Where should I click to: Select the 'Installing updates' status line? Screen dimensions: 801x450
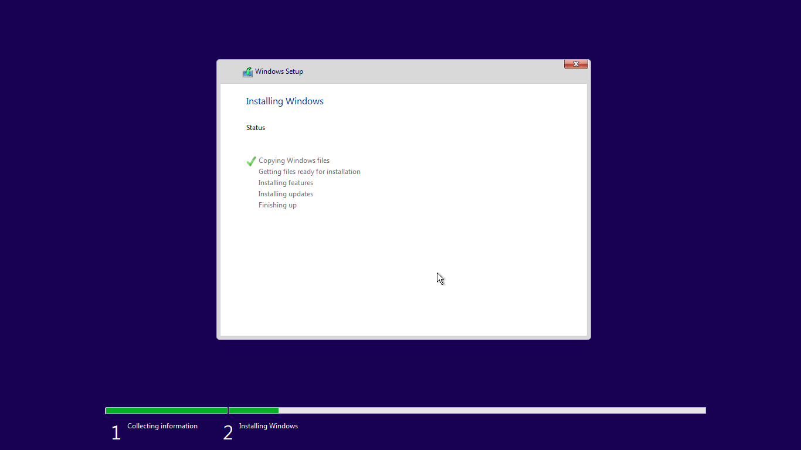point(286,194)
